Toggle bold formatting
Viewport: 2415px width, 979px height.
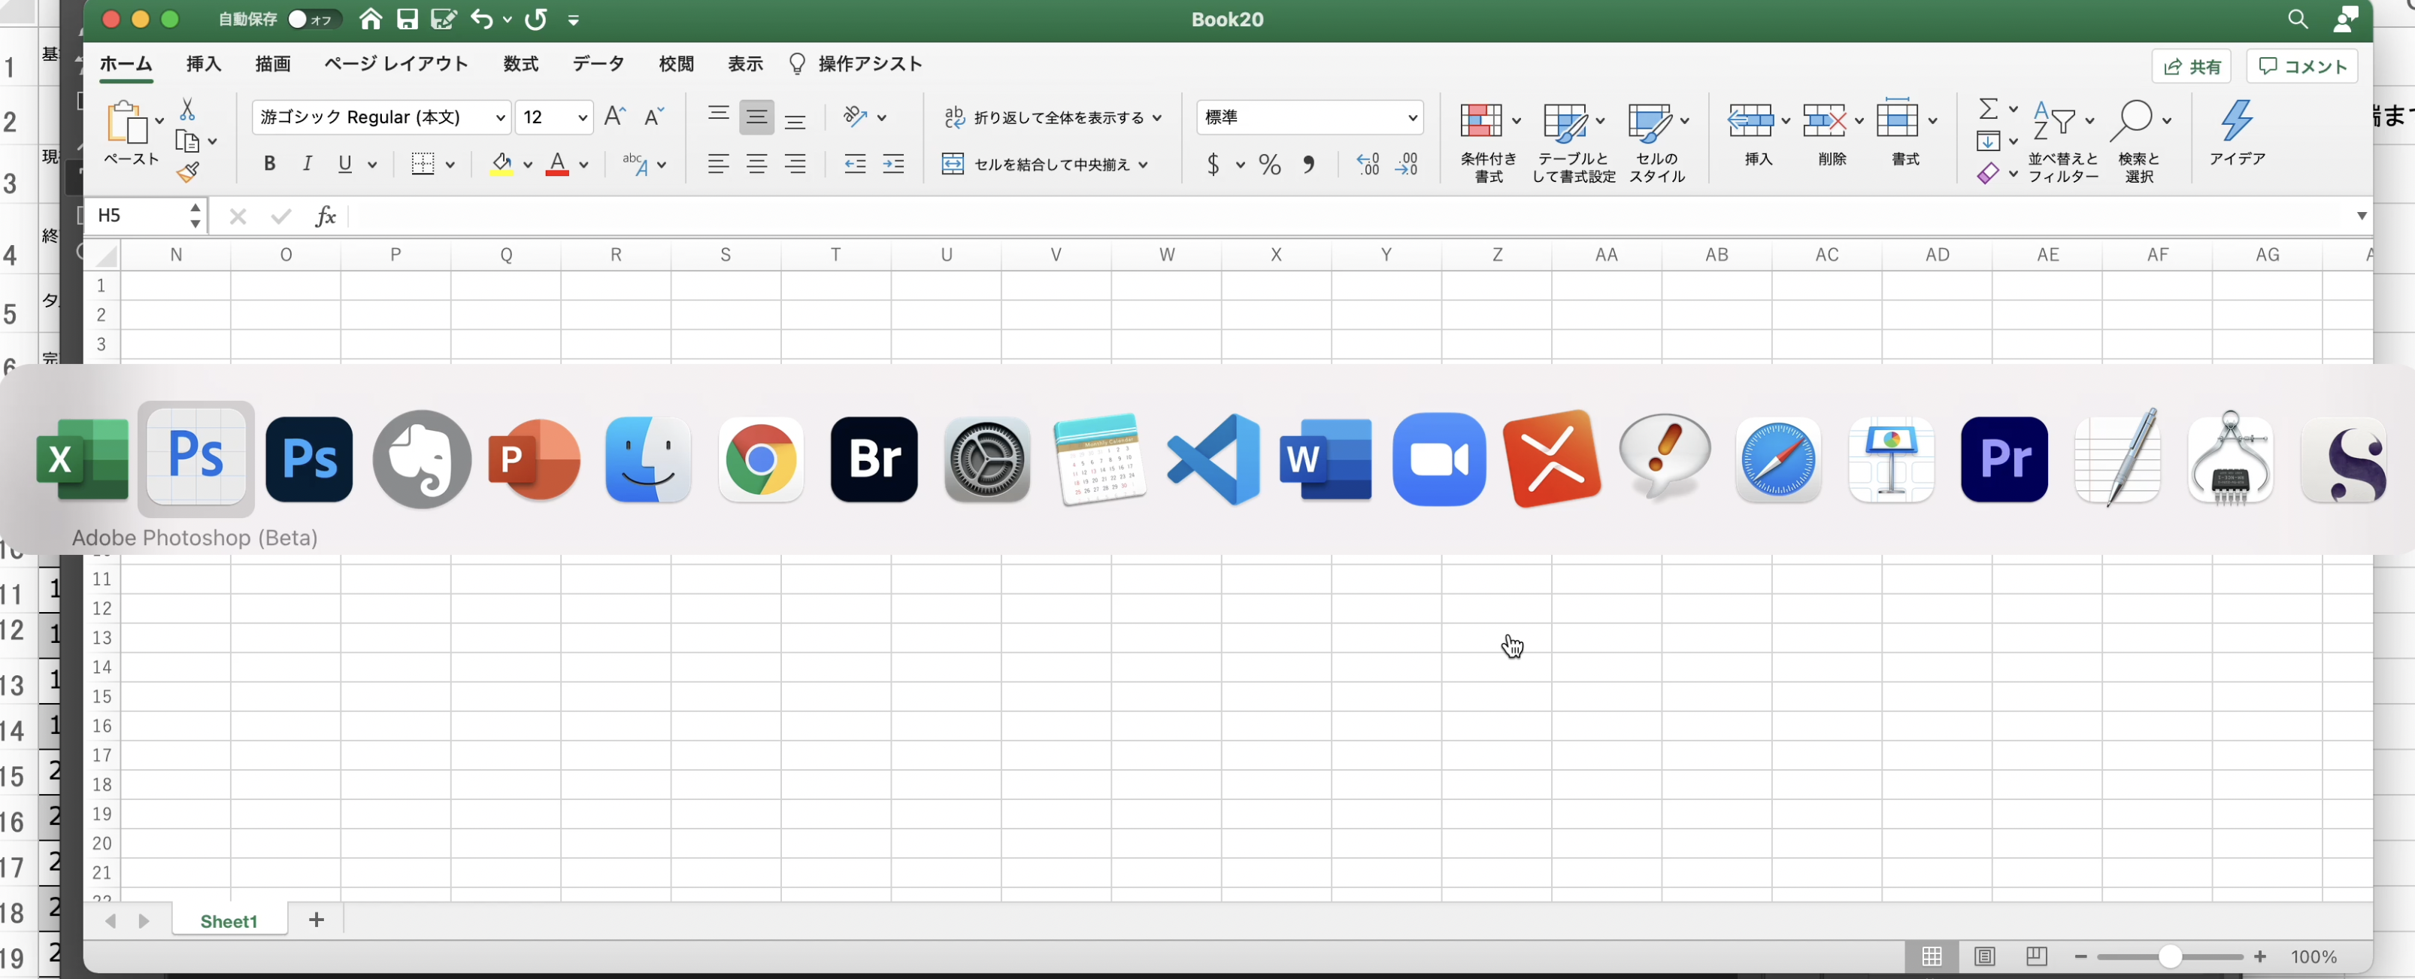click(269, 164)
